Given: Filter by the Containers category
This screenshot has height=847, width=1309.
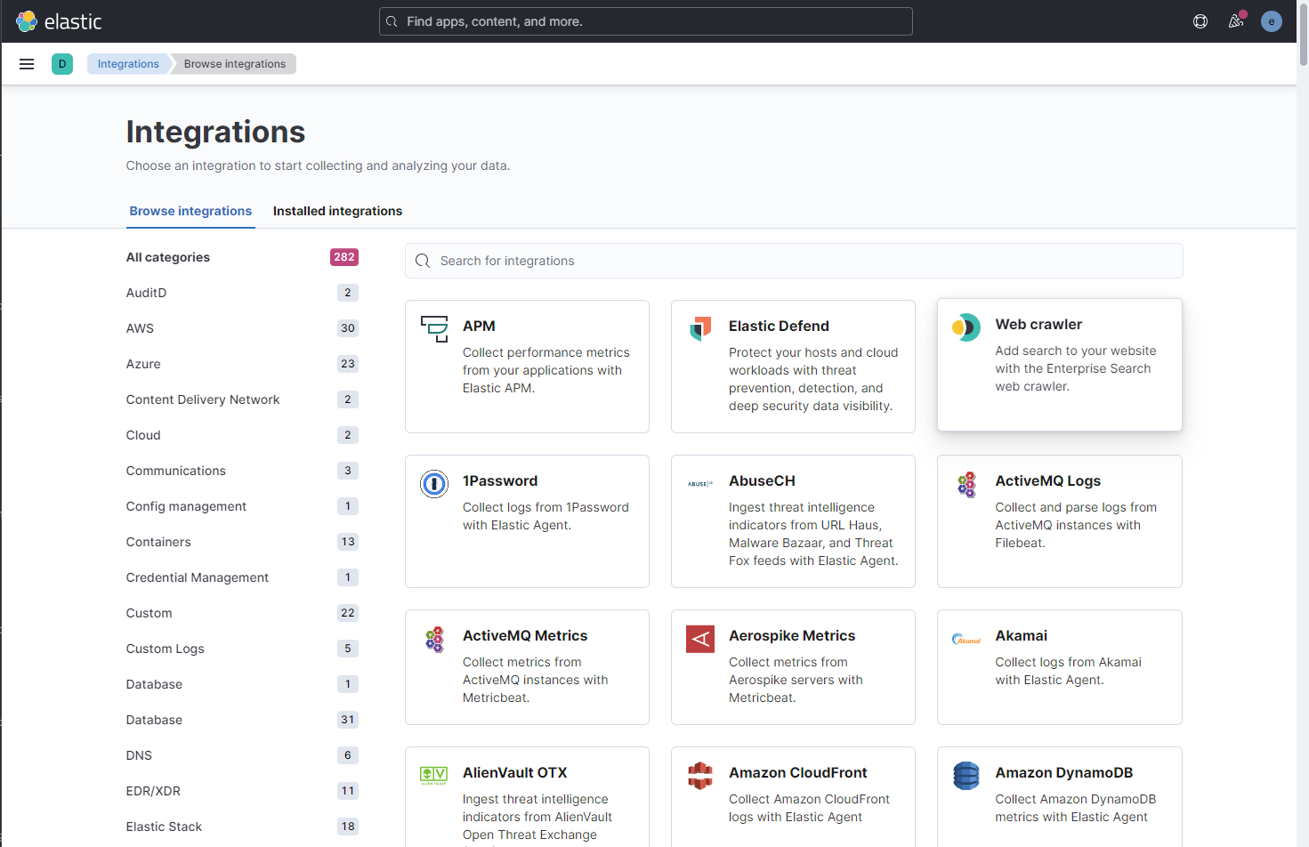Looking at the screenshot, I should pos(242,542).
